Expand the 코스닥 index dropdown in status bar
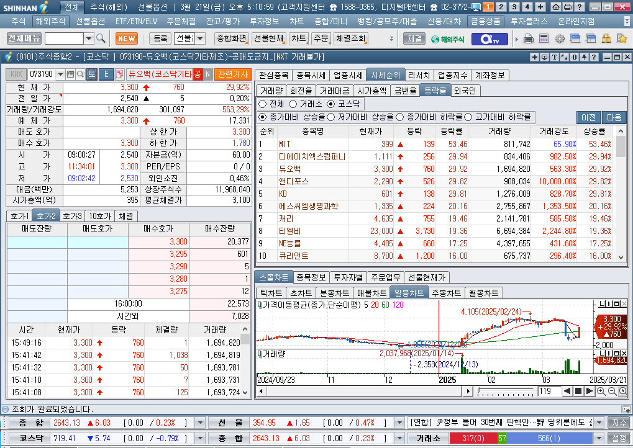The width and height of the screenshot is (633, 448). pos(200,438)
